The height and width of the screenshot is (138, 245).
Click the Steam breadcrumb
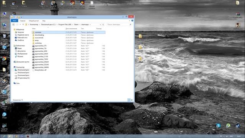(76, 25)
